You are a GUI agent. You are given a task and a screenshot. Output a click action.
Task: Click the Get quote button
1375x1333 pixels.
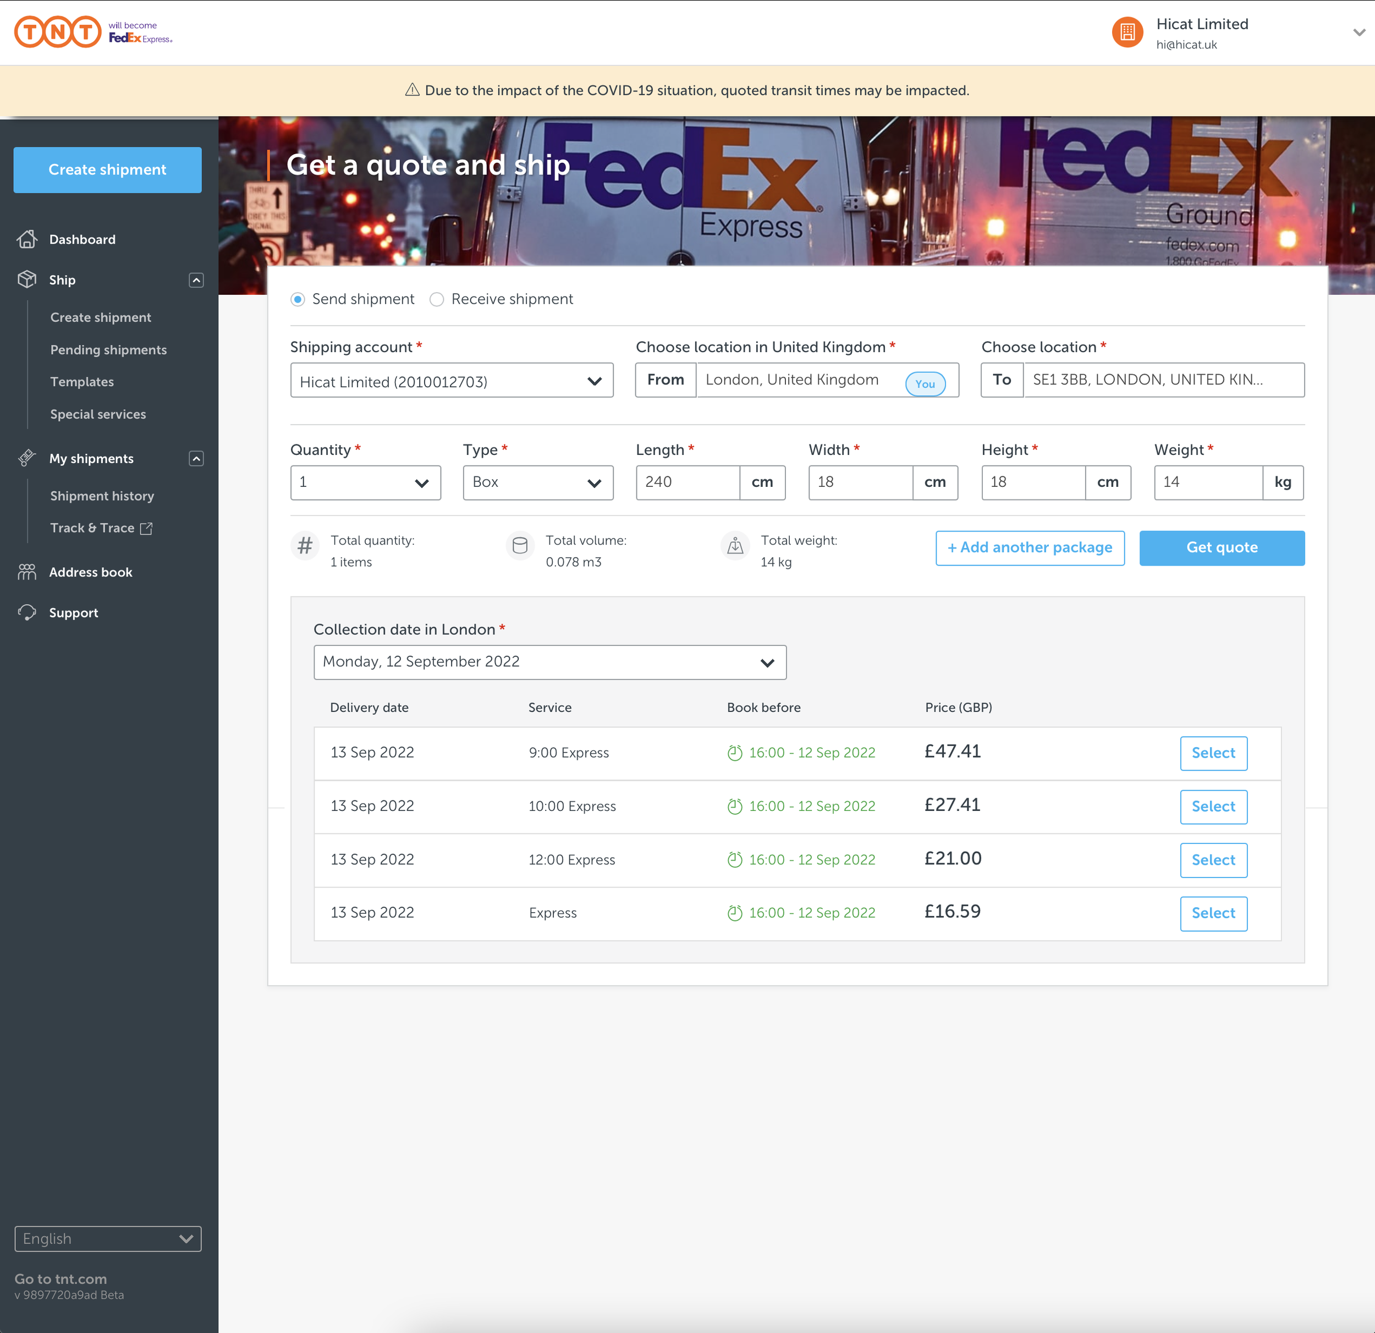coord(1220,547)
